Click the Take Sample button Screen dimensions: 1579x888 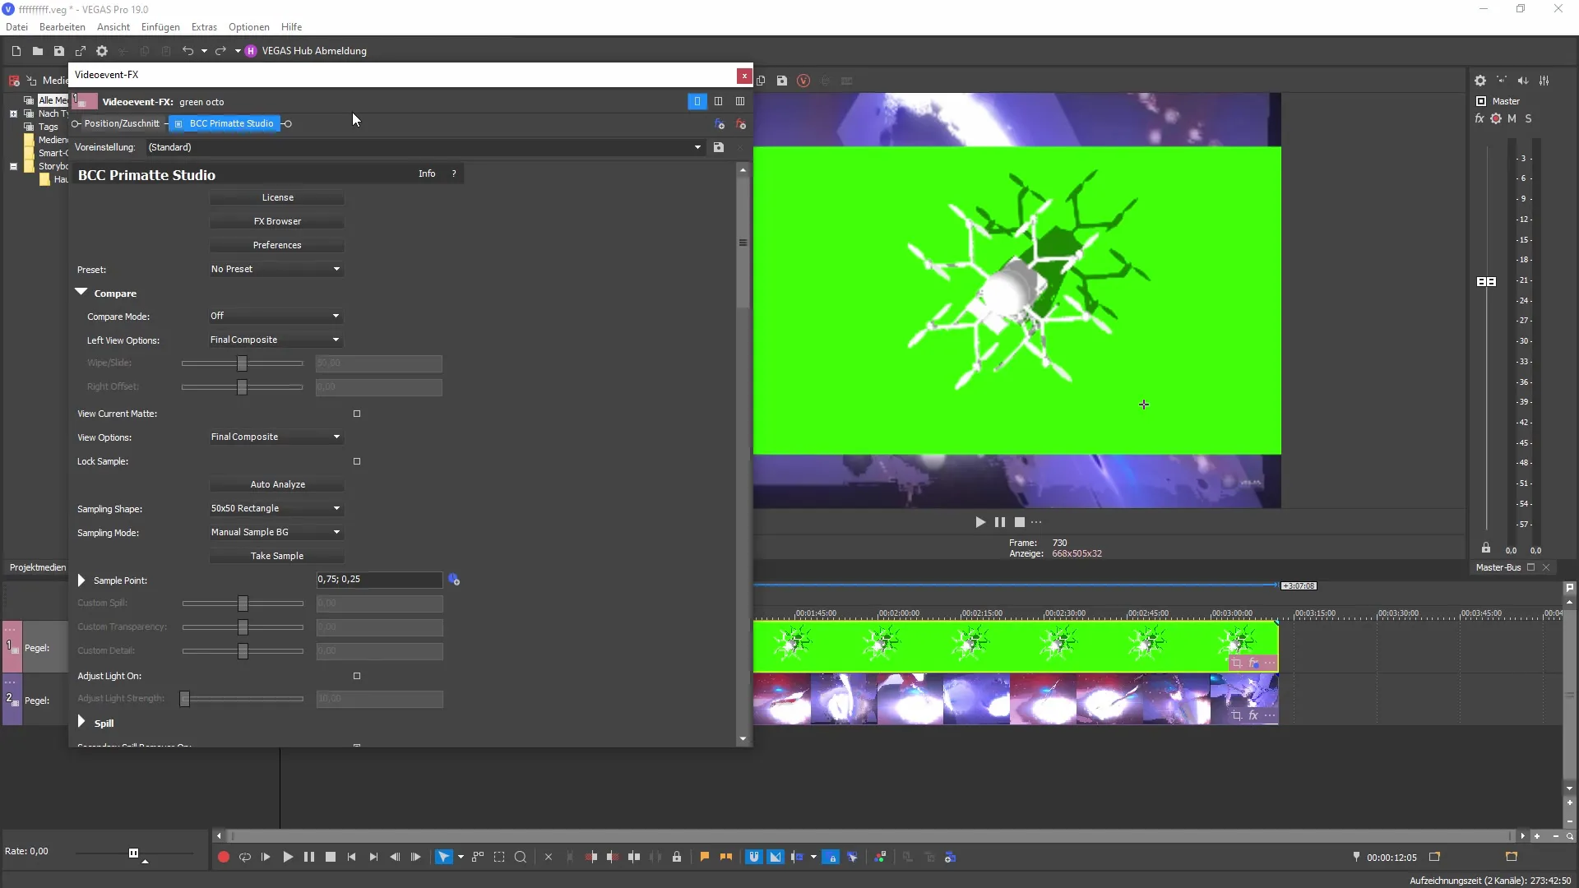277,556
